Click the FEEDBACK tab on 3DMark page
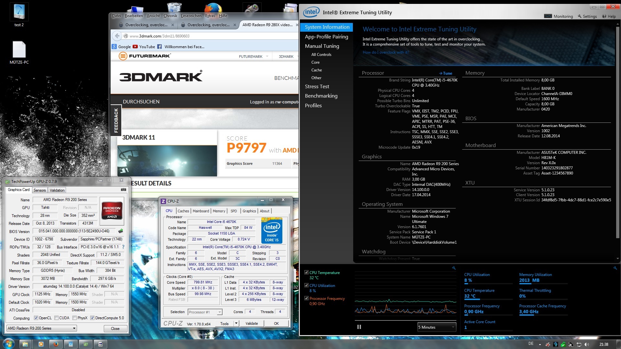This screenshot has height=349, width=621. pos(116,121)
